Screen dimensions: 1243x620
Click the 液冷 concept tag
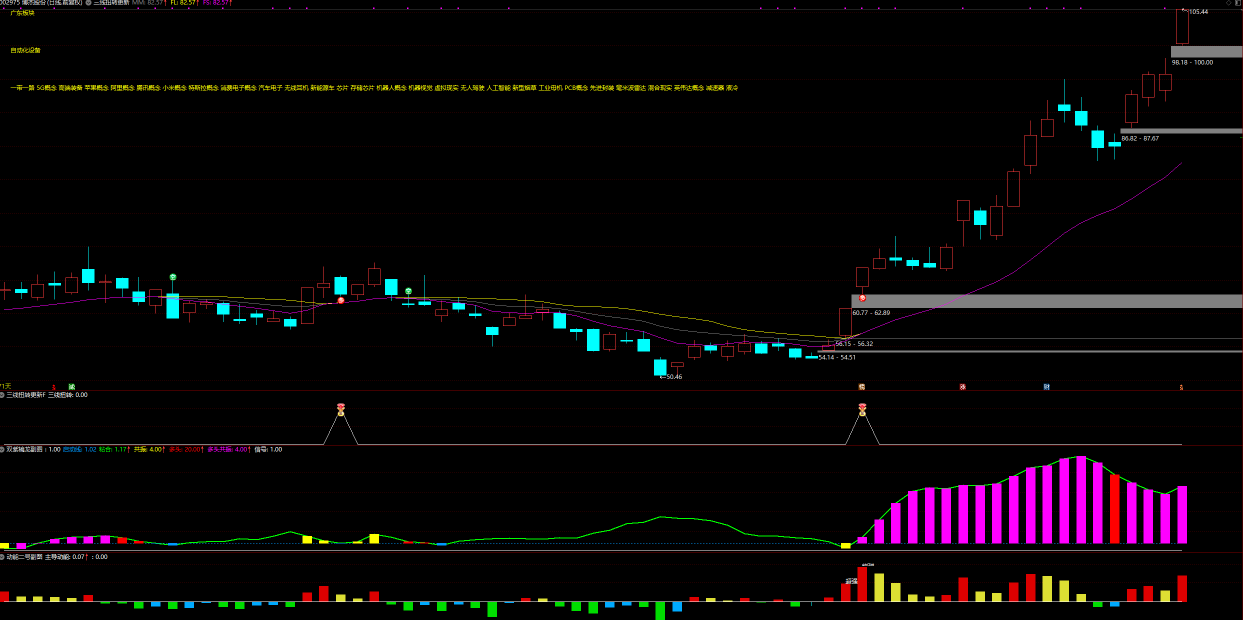pos(732,88)
